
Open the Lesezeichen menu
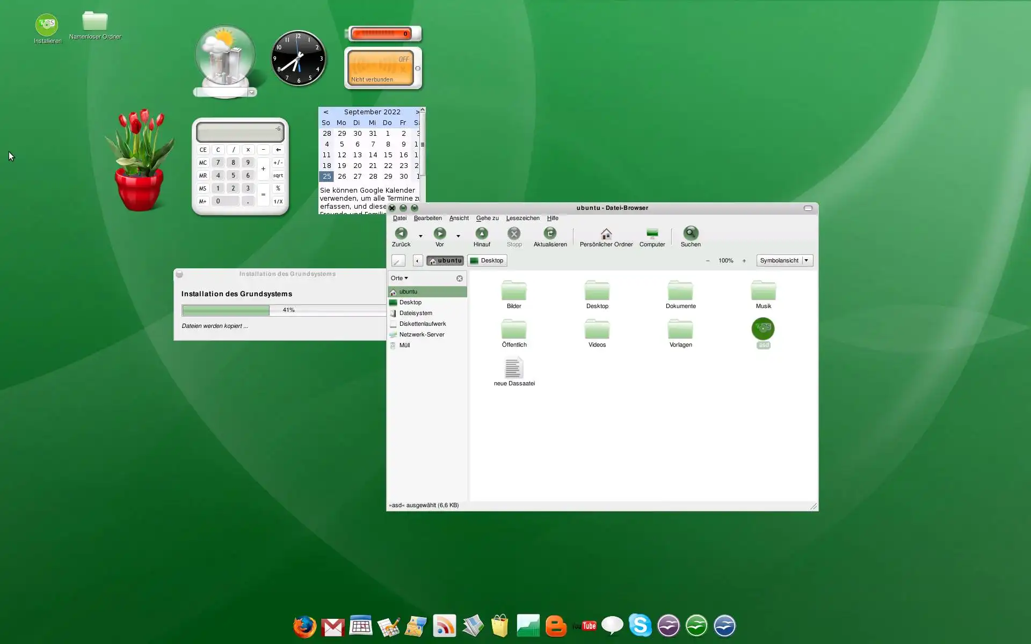(x=522, y=218)
